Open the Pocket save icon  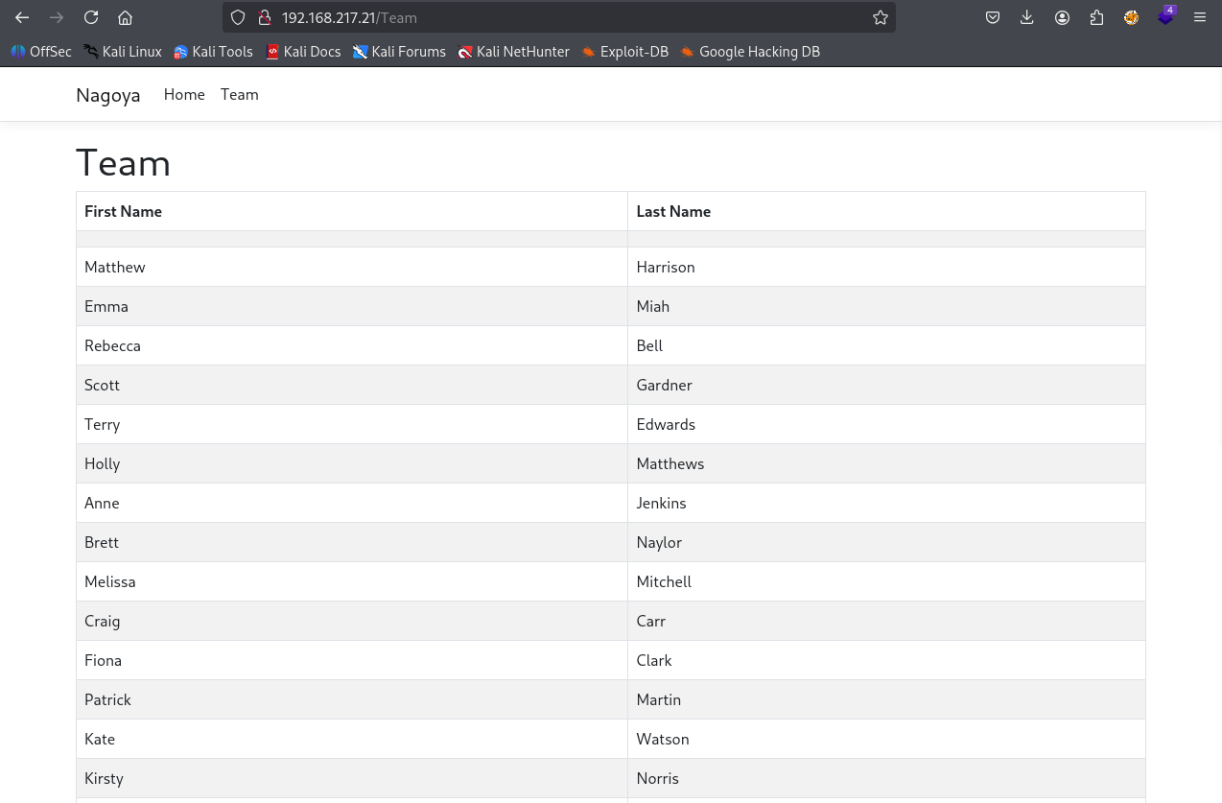993,17
